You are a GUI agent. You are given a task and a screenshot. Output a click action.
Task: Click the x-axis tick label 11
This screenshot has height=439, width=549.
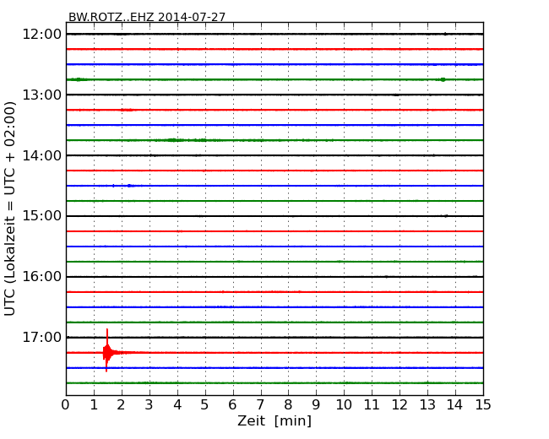click(x=372, y=405)
